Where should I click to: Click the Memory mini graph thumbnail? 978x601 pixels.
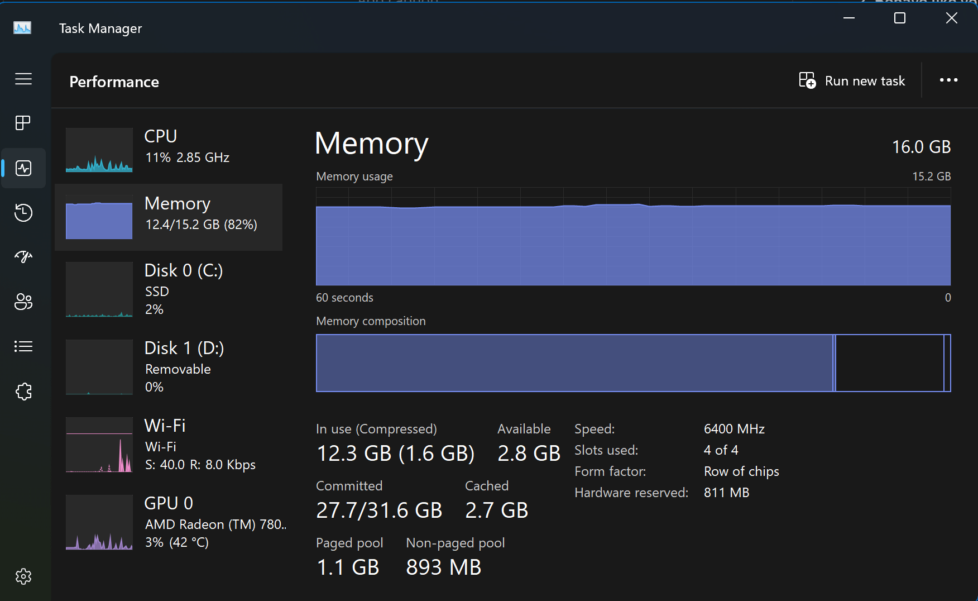point(99,217)
